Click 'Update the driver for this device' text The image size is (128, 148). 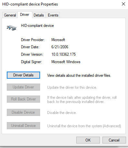click(72, 87)
